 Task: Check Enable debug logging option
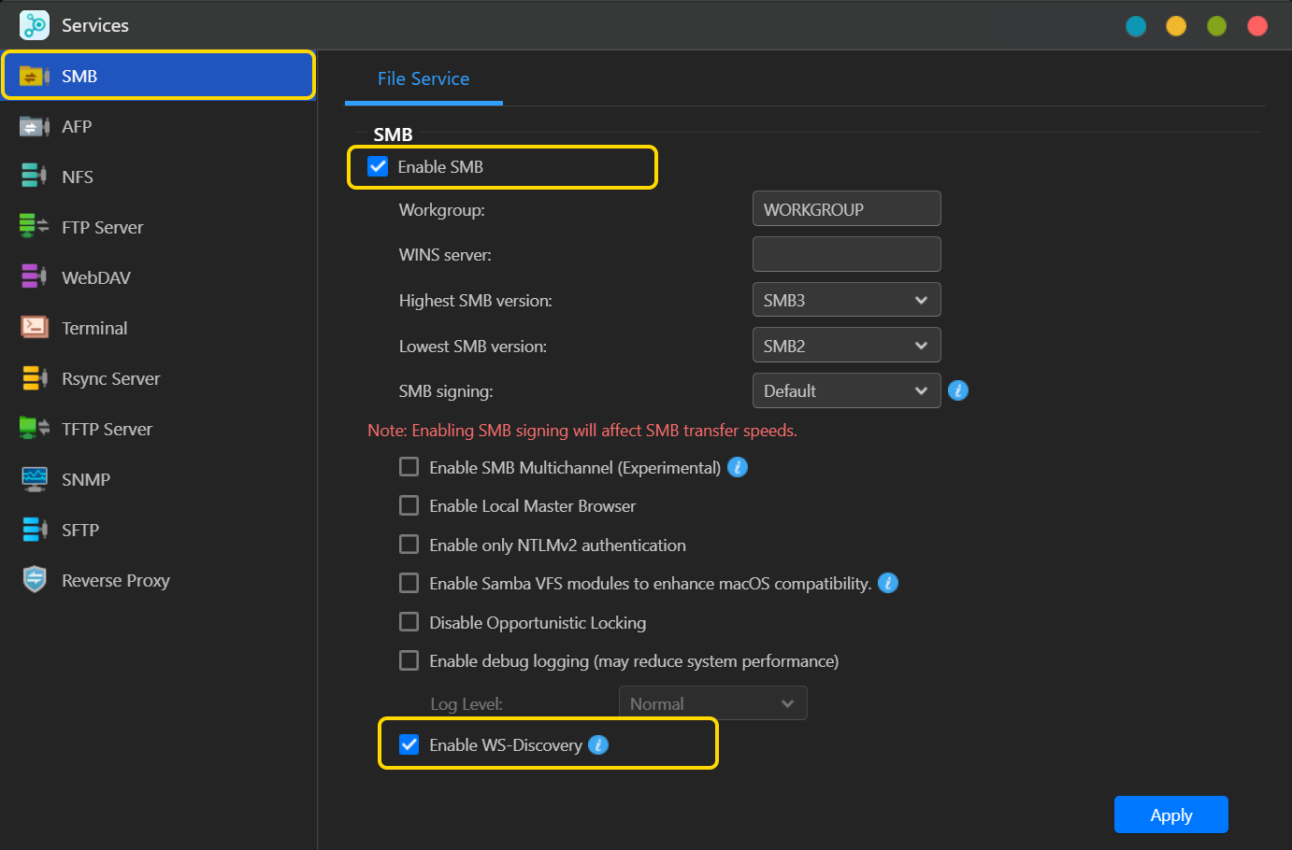point(409,660)
